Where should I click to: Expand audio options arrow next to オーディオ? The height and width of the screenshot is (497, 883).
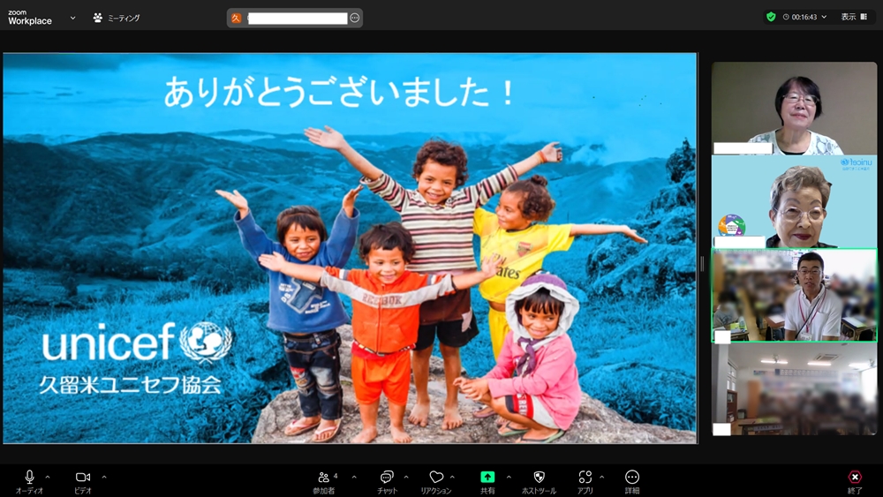(x=48, y=477)
